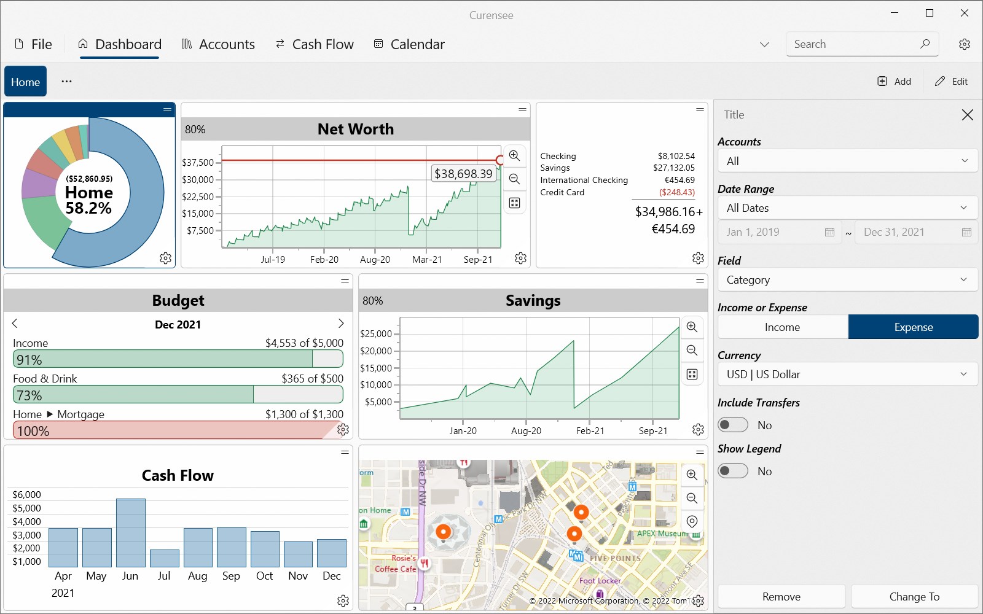The width and height of the screenshot is (983, 614).
Task: Expand the Accounts dropdown
Action: tap(848, 161)
